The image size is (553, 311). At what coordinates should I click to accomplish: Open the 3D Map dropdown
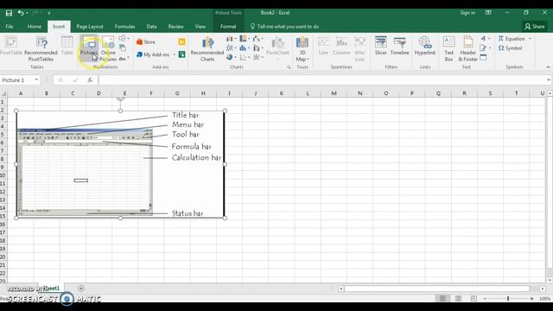302,49
